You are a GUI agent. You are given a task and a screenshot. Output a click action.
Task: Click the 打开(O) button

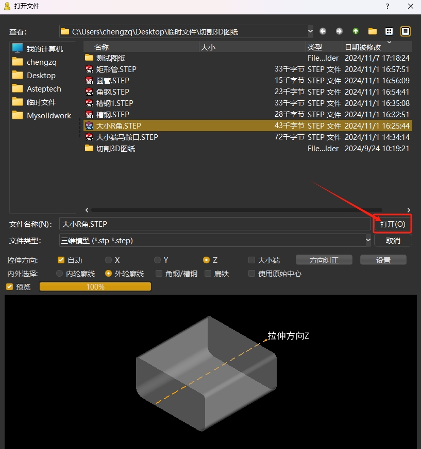point(393,224)
